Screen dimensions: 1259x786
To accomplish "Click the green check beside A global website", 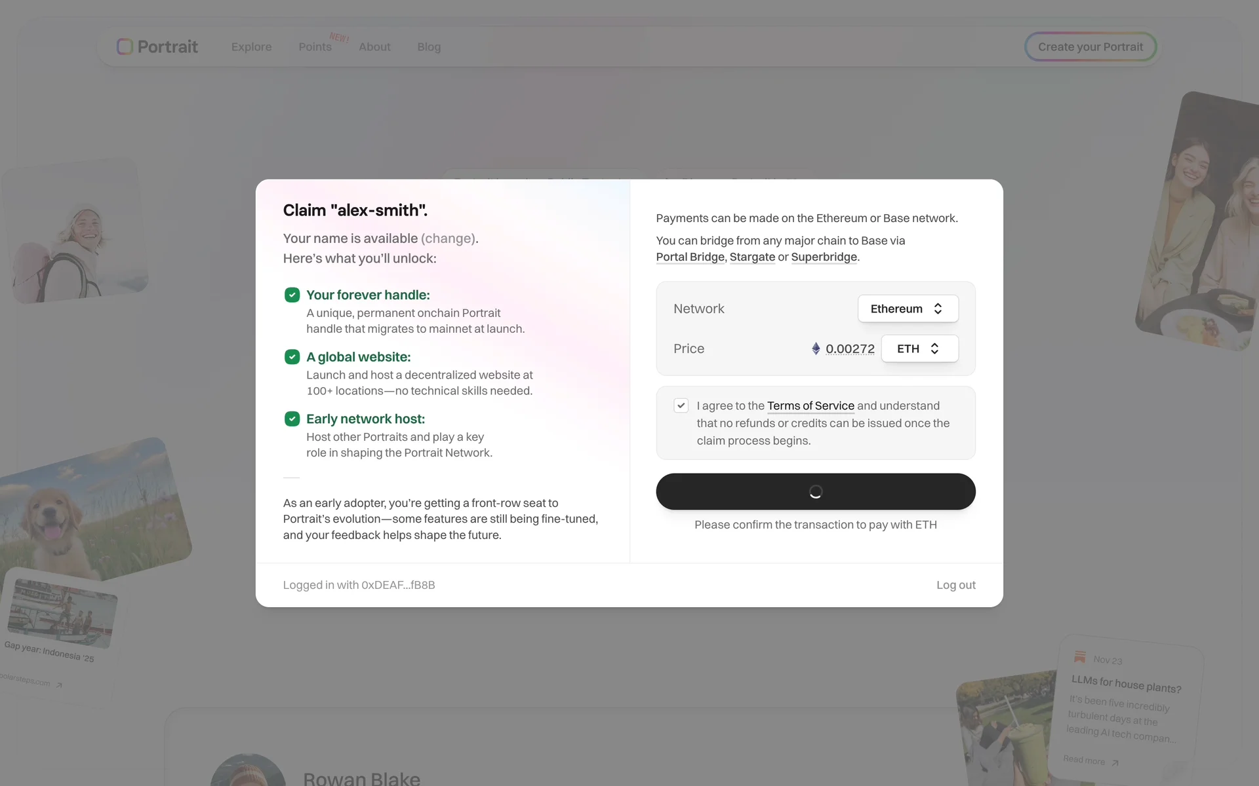I will pos(292,357).
